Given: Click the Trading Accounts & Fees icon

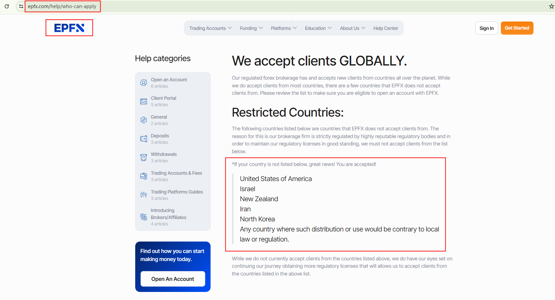Looking at the screenshot, I should click(144, 176).
